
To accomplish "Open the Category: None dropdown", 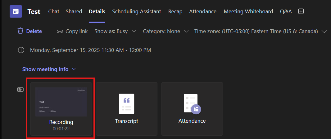I will (166, 31).
